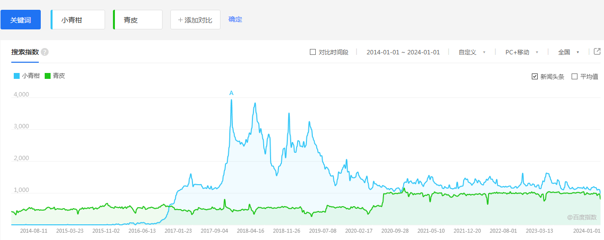Click the help question mark beside 搜索指数
This screenshot has width=604, height=240.
45,52
